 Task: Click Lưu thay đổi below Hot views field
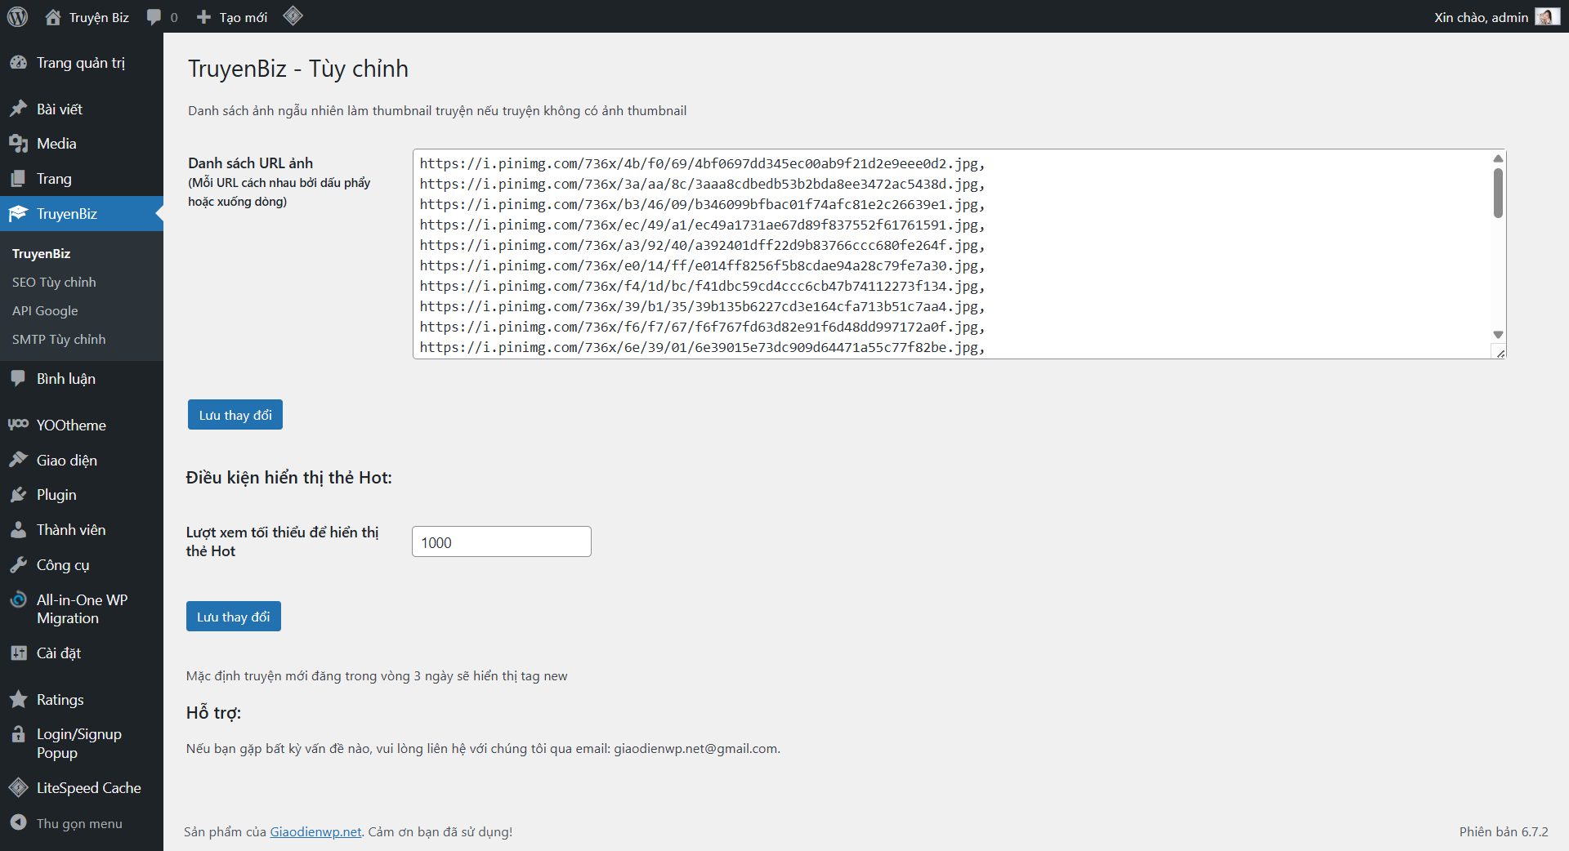[234, 617]
